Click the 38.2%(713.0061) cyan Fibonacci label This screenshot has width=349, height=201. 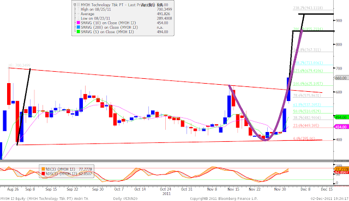309,62
